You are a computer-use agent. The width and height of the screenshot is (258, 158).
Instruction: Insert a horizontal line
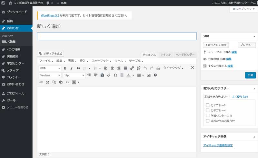[122, 75]
